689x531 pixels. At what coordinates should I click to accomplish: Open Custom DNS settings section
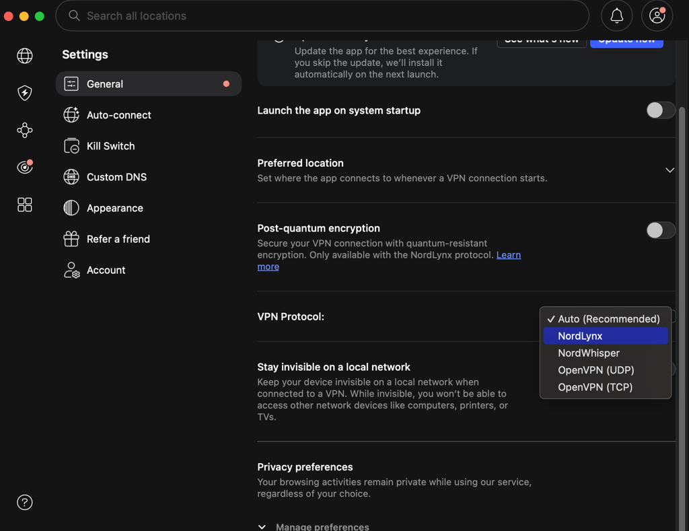point(149,177)
